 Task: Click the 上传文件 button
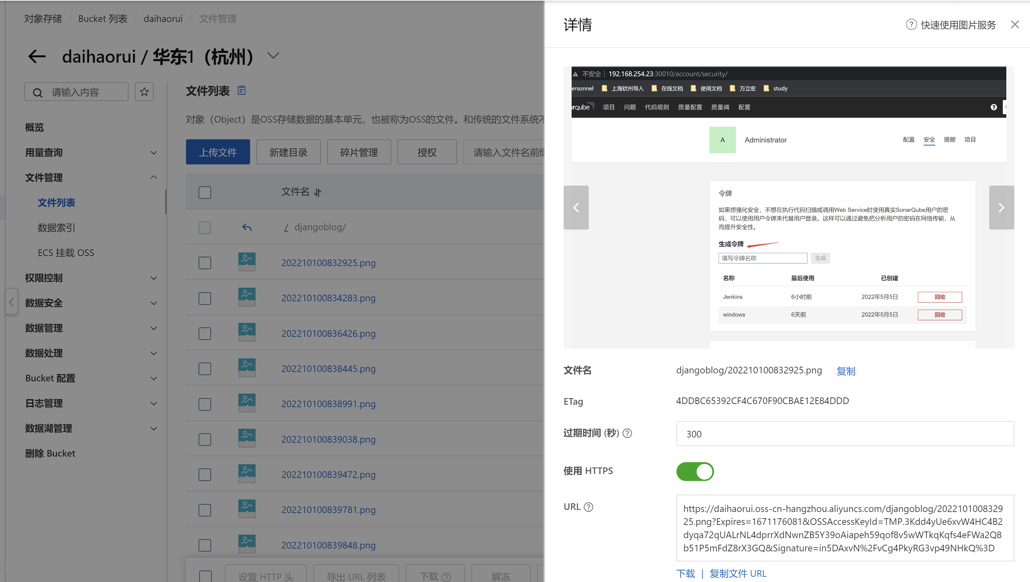point(217,152)
